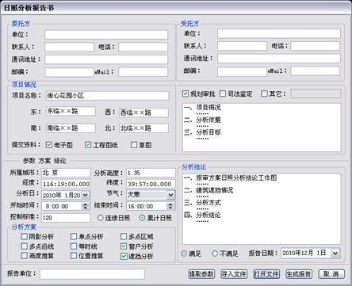This screenshot has height=286, width=352.
Task: Click the 提取参数 button
Action: (x=201, y=274)
